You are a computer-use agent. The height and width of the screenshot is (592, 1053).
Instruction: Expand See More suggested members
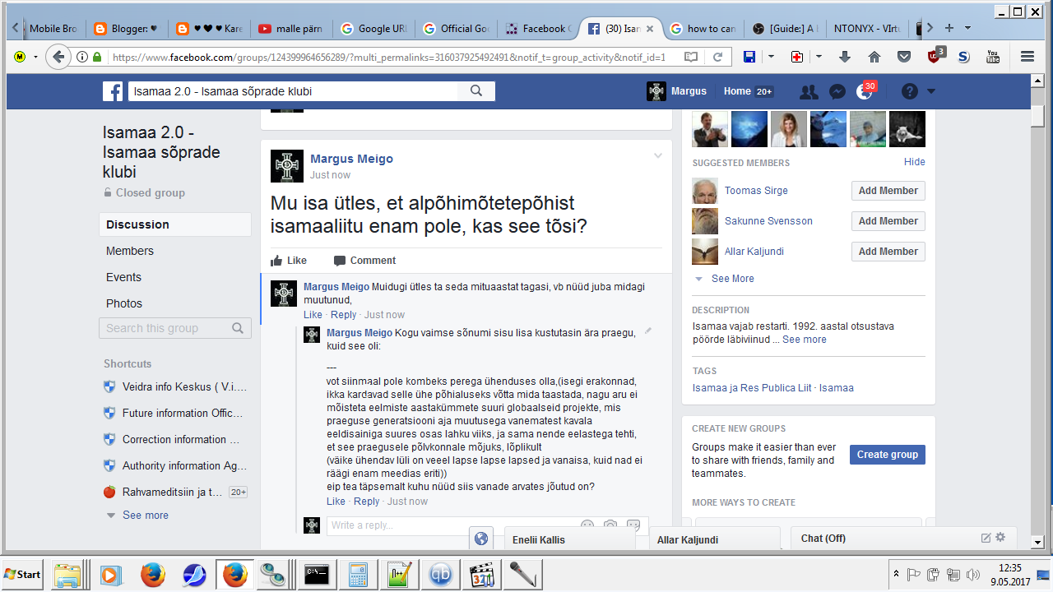[x=732, y=279]
